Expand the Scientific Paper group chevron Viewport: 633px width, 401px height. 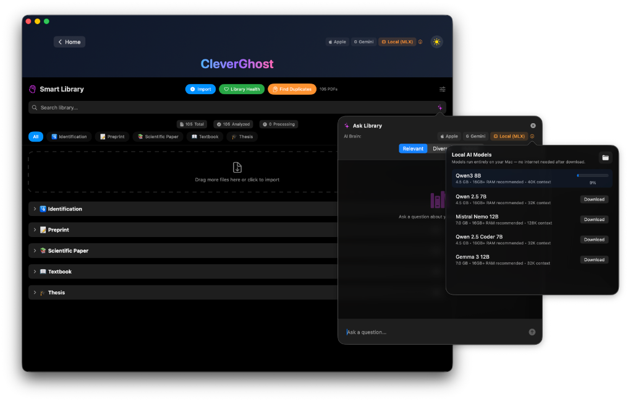pyautogui.click(x=35, y=251)
